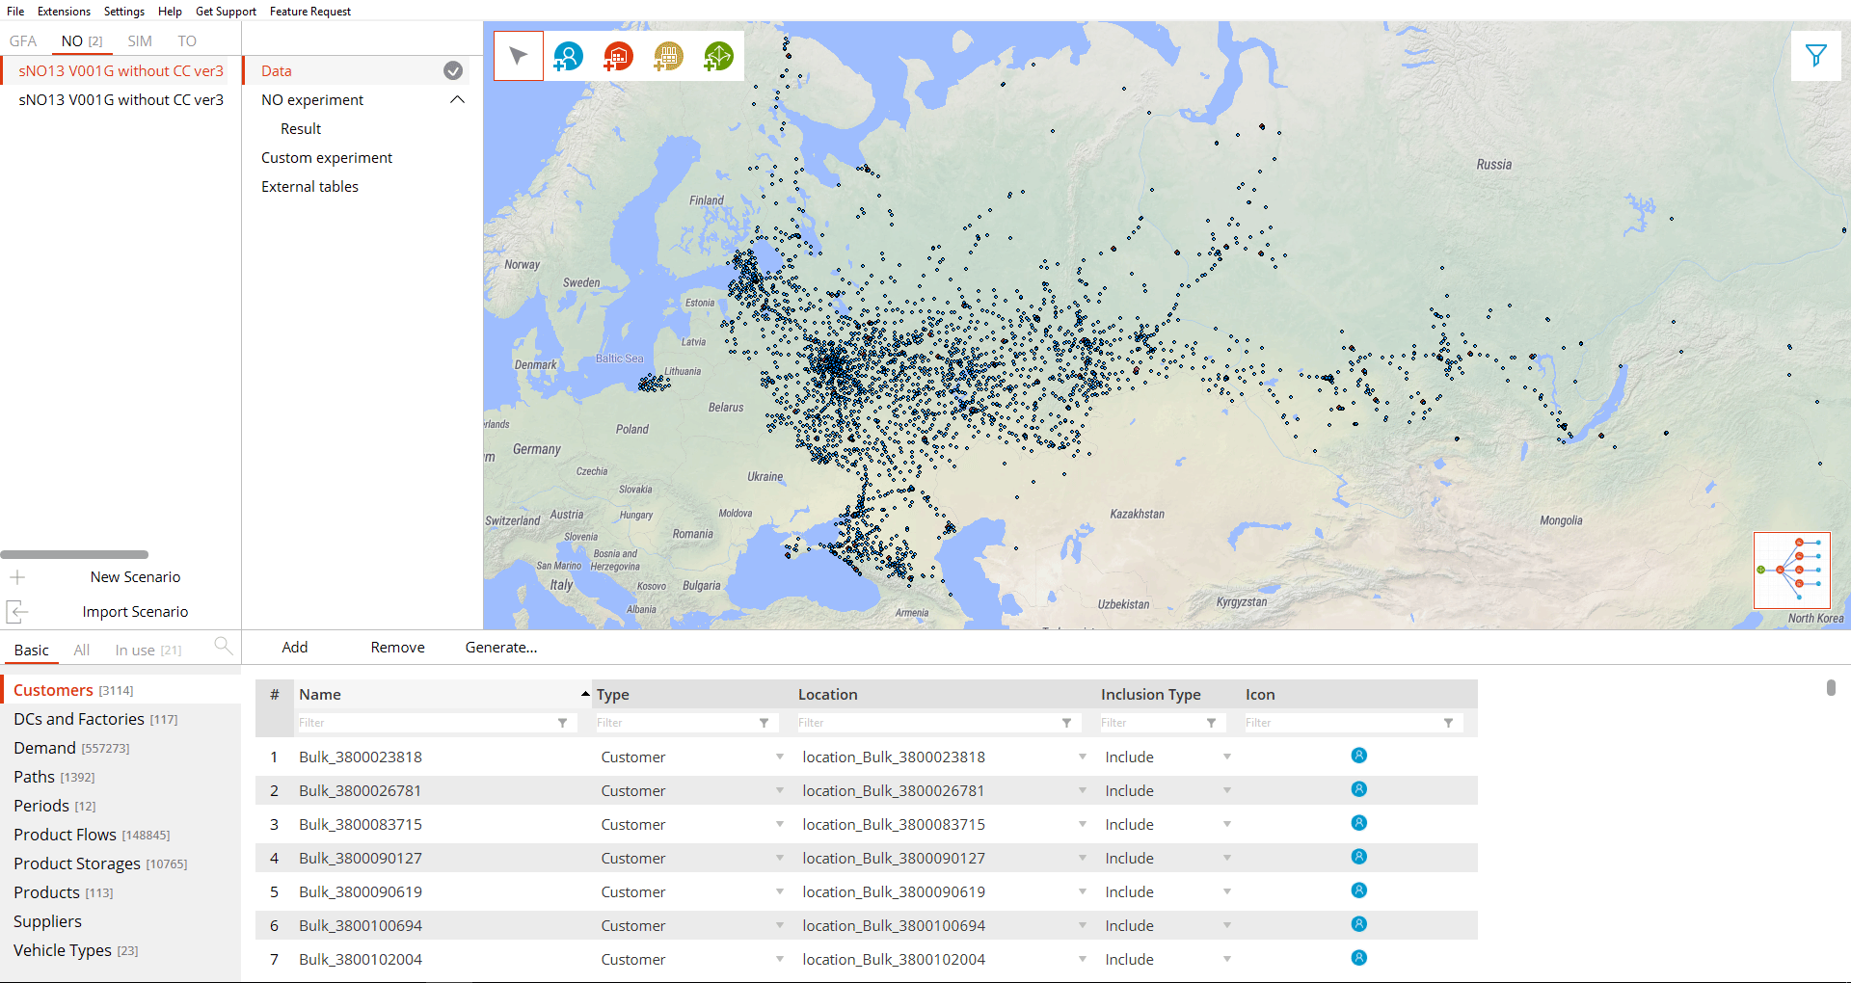
Task: Click the scenario list horizontal scrollbar
Action: pyautogui.click(x=74, y=555)
